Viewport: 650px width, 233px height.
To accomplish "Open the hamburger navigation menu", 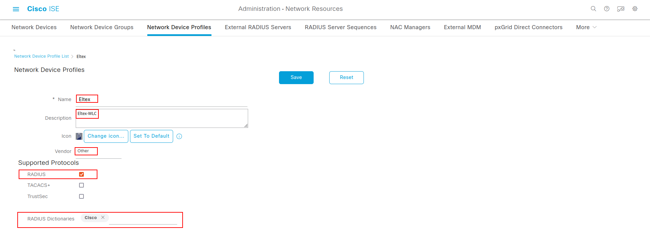I will tap(16, 9).
